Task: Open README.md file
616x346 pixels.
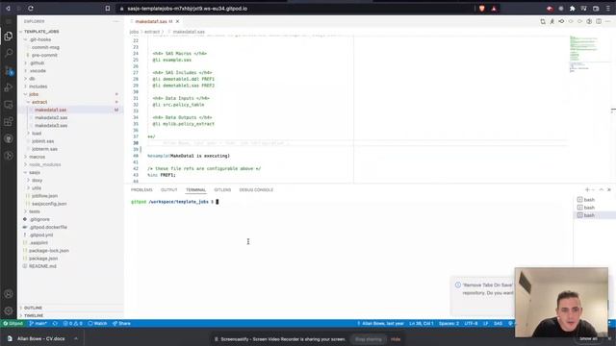Action: coord(42,266)
